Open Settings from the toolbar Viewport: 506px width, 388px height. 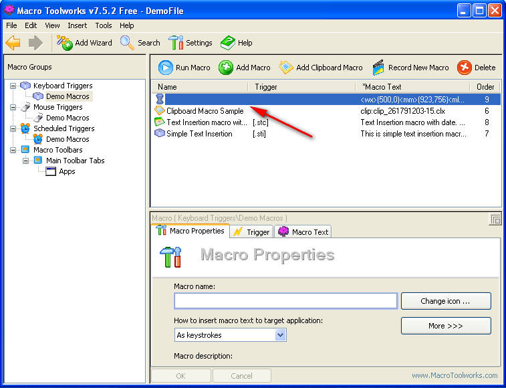[x=190, y=43]
